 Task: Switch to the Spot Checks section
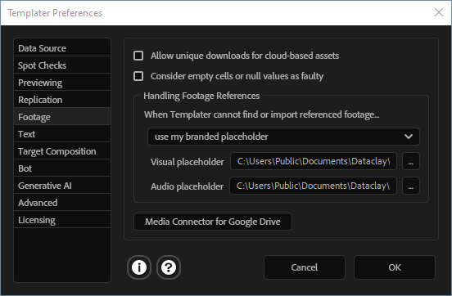tap(62, 65)
